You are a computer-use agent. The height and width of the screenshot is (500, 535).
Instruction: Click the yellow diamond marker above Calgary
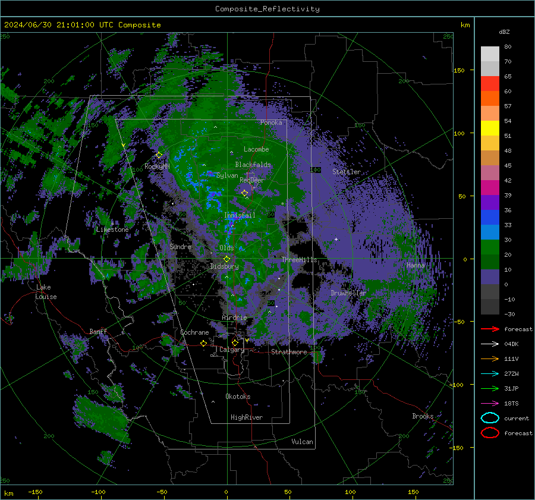[235, 342]
